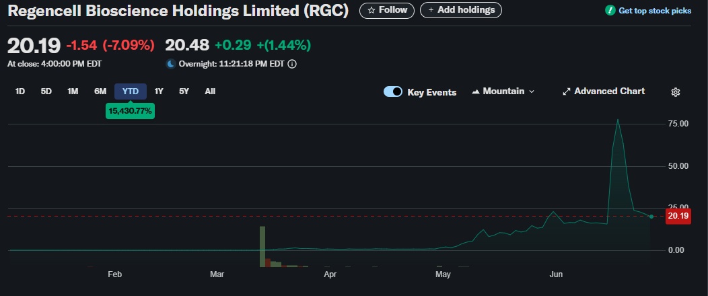Select the 1D time range
The height and width of the screenshot is (296, 708).
pyautogui.click(x=20, y=91)
